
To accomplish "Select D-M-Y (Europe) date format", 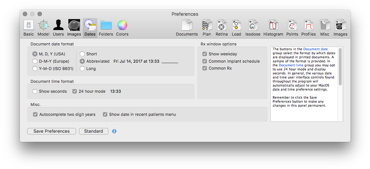I will click(x=51, y=62).
